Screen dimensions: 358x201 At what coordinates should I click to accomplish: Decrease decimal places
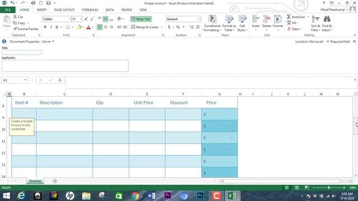click(x=197, y=27)
